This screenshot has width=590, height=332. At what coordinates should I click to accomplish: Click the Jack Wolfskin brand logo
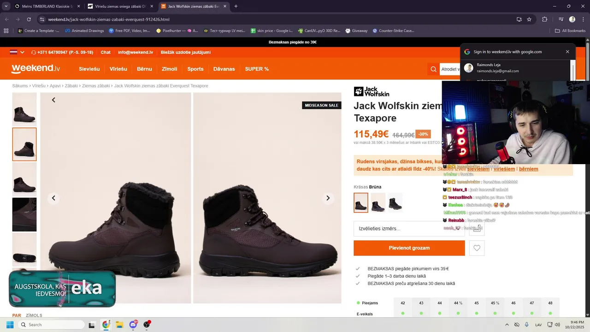coord(372,91)
